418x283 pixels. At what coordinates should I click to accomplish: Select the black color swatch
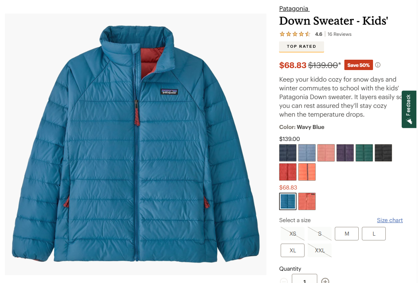tap(383, 153)
